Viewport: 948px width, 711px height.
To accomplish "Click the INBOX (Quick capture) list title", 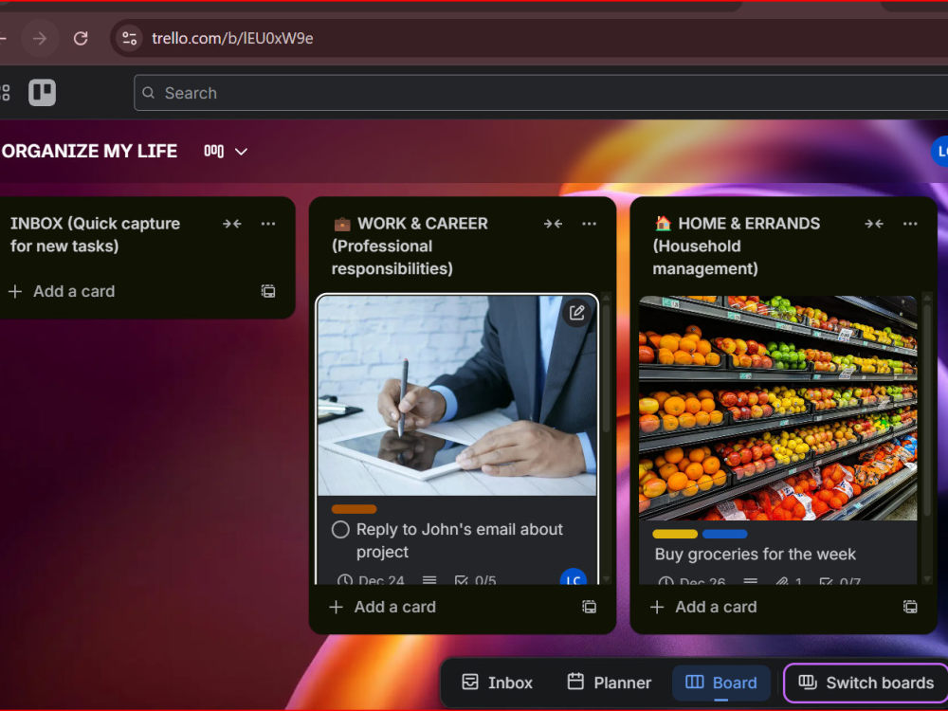I will point(96,234).
